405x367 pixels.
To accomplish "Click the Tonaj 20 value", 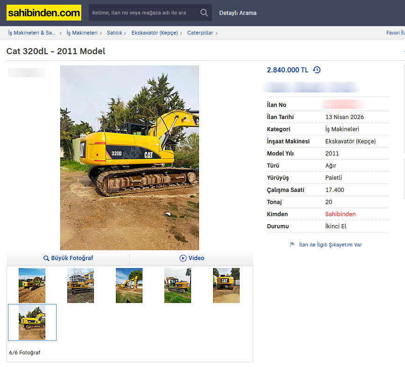I will click(328, 202).
